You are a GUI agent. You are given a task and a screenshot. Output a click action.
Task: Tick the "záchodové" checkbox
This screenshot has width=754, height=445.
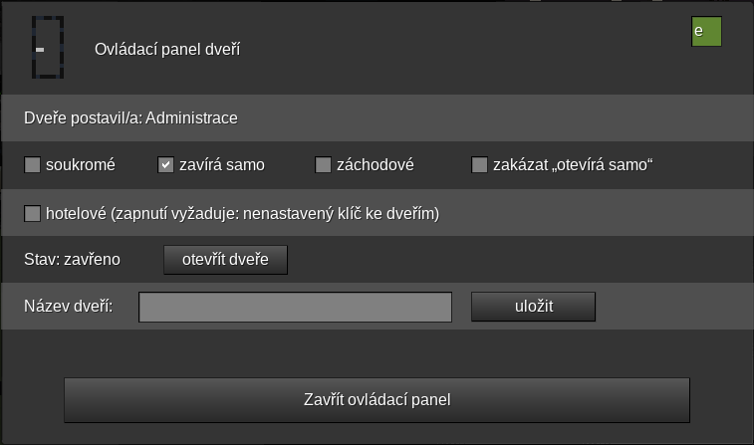tap(323, 165)
